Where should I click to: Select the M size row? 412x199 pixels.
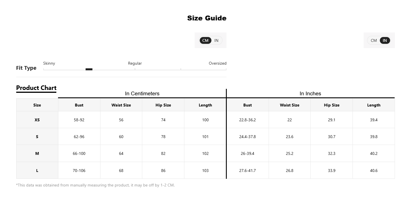pos(205,153)
